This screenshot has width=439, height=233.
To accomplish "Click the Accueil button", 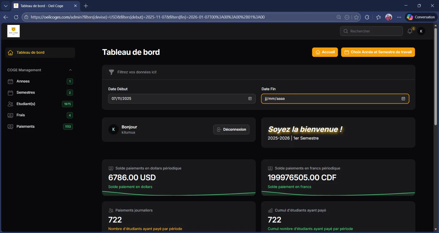I will 325,52.
